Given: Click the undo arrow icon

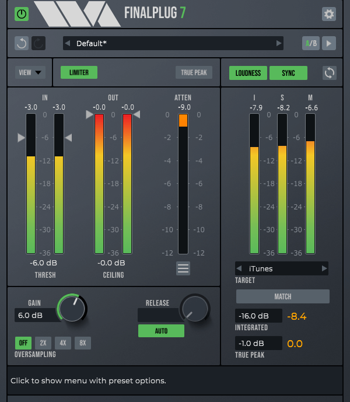Looking at the screenshot, I should (x=22, y=43).
